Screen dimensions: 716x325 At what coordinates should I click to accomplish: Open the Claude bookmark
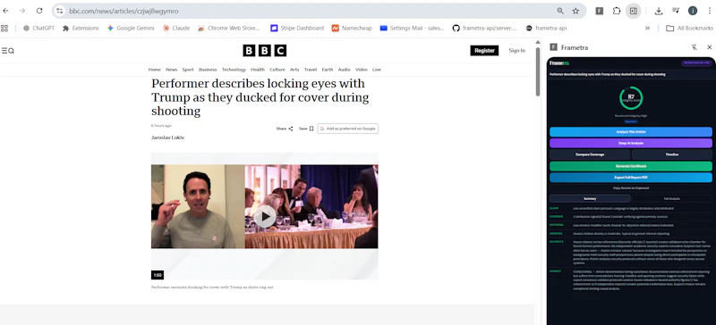pyautogui.click(x=175, y=29)
